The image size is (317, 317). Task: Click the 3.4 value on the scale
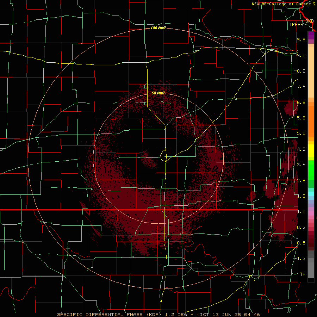pyautogui.click(x=301, y=165)
